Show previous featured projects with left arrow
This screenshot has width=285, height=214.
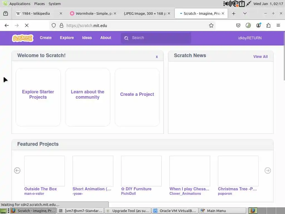click(x=17, y=171)
